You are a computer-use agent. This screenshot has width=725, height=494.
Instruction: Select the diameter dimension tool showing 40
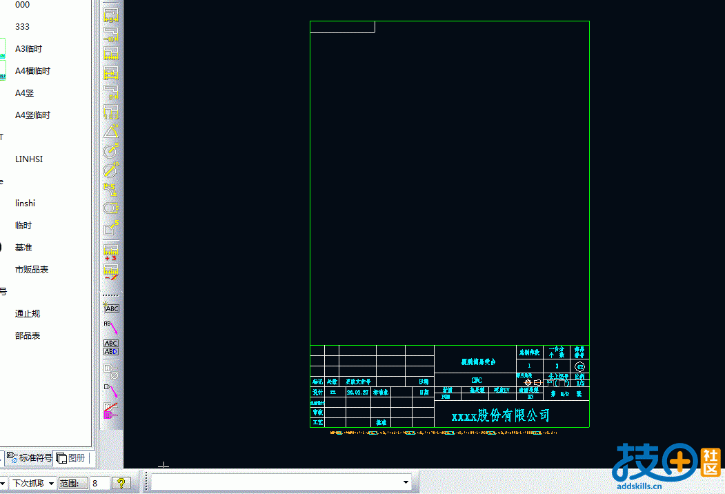point(110,170)
